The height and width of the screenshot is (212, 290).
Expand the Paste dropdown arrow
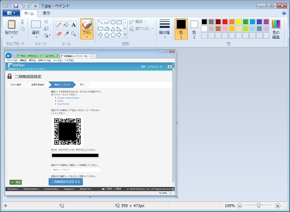click(x=12, y=37)
